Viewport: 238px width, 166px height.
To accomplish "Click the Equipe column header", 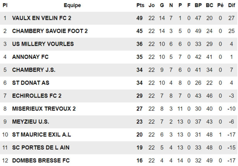I will 72,5.
